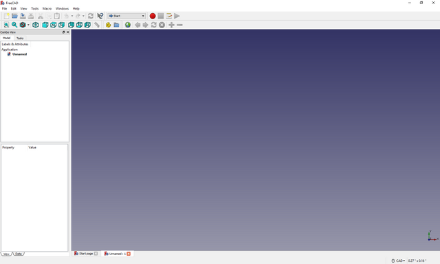This screenshot has width=440, height=264.
Task: Set the isometric view cube icon
Action: click(35, 25)
